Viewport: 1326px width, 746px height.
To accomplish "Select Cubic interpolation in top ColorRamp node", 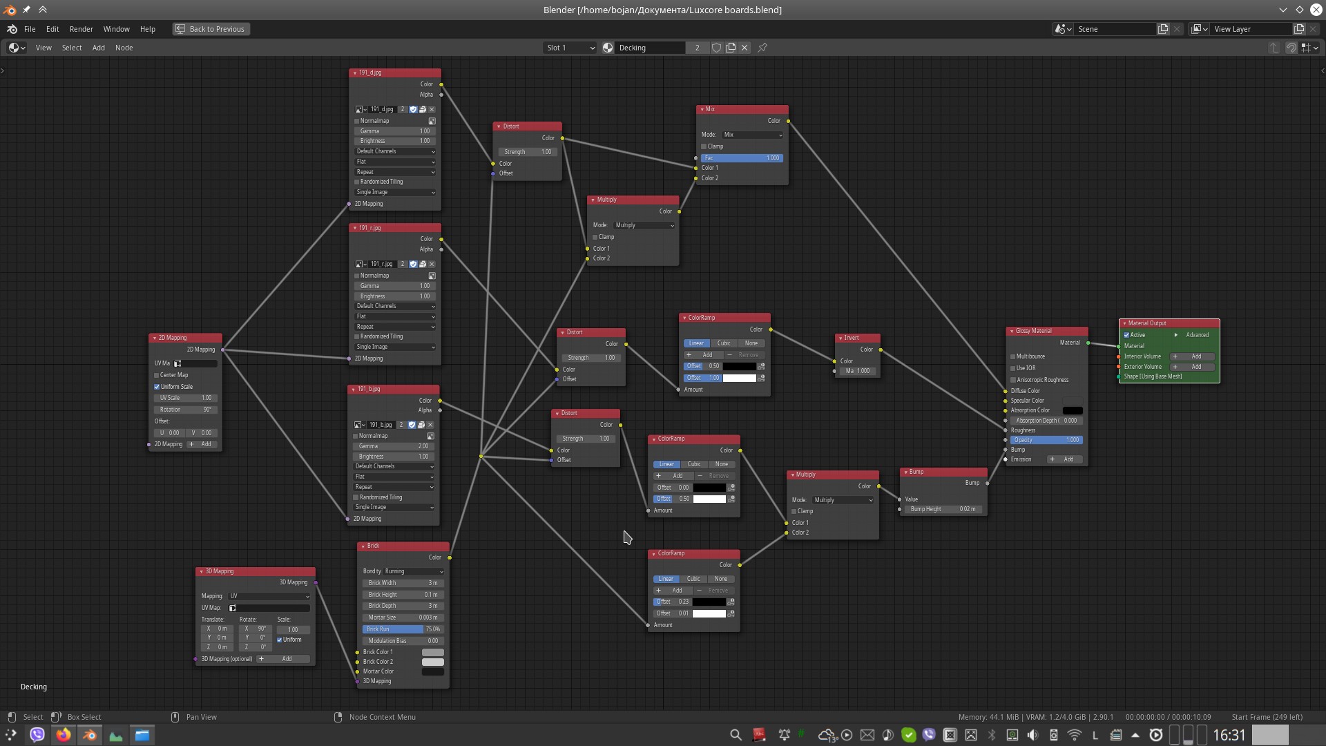I will coord(724,343).
